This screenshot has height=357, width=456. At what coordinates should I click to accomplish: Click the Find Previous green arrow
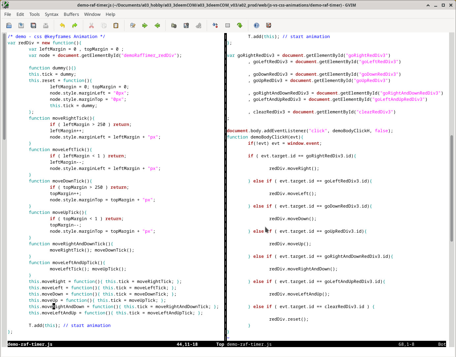(157, 25)
